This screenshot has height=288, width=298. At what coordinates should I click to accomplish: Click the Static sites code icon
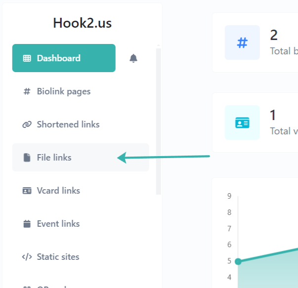pyautogui.click(x=27, y=257)
